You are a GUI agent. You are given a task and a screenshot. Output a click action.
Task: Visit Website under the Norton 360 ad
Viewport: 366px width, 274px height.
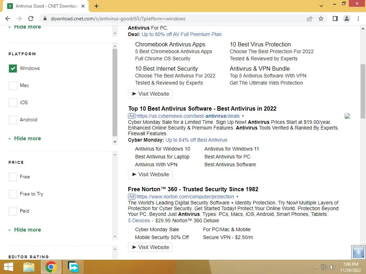pos(150,247)
